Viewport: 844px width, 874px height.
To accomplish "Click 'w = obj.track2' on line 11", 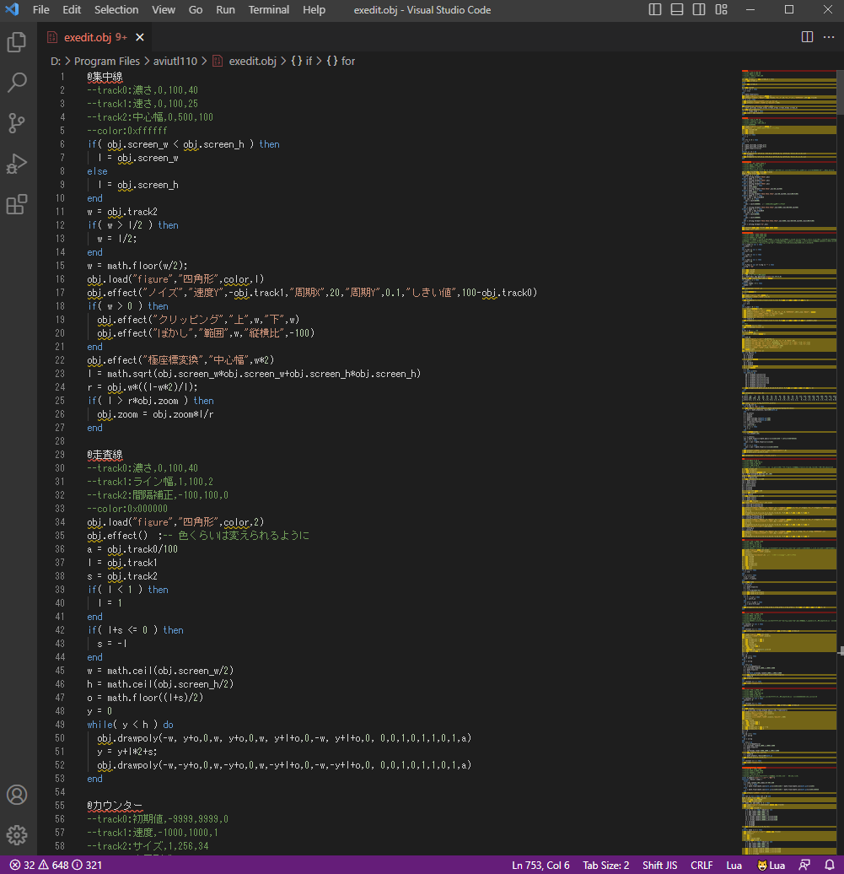I will 122,212.
